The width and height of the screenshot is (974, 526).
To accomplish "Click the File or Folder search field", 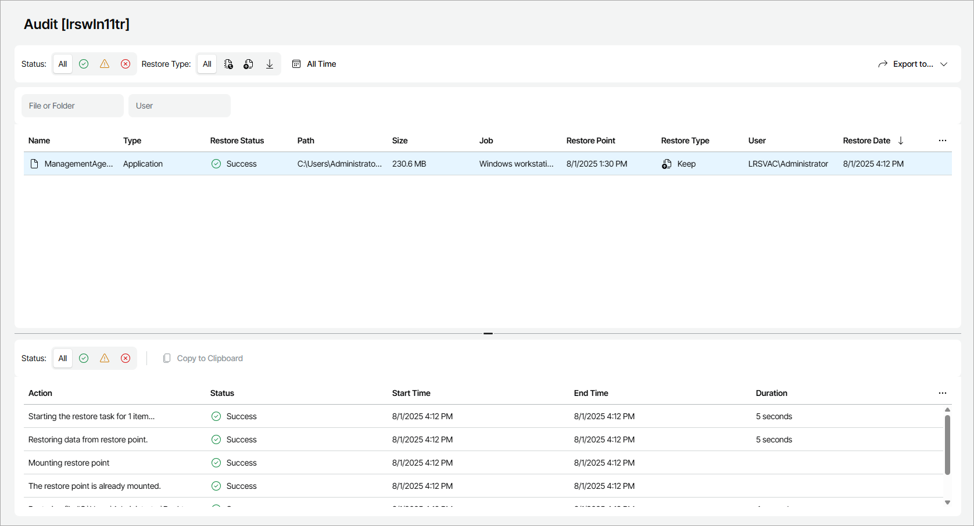I will [73, 106].
